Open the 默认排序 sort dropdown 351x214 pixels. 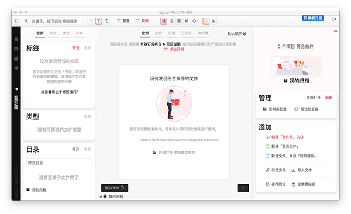(x=237, y=33)
